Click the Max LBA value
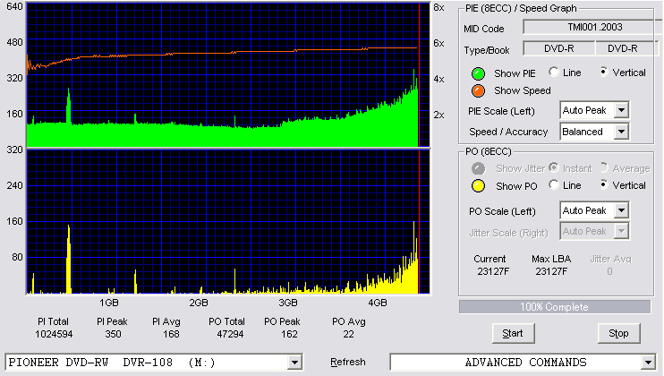The image size is (664, 376). (x=551, y=271)
